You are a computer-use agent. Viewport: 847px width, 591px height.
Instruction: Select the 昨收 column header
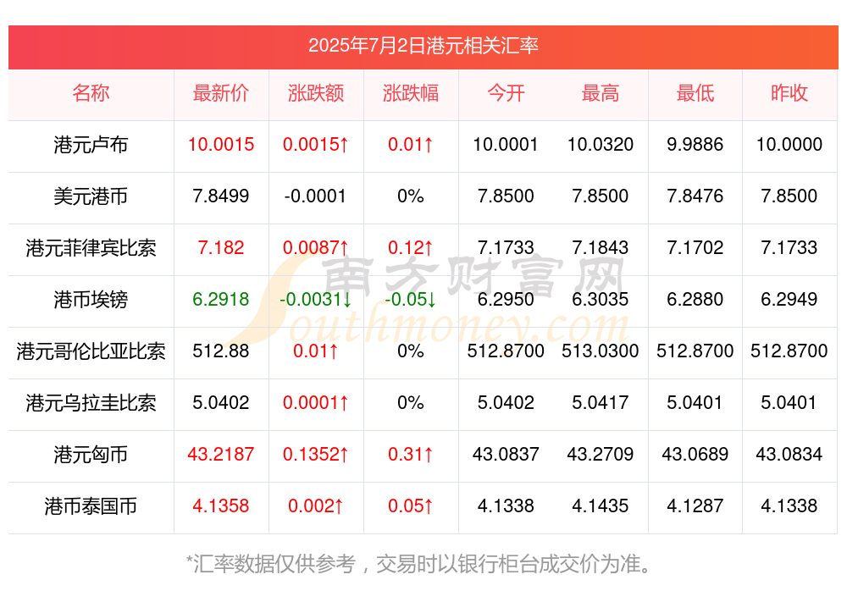pos(789,93)
